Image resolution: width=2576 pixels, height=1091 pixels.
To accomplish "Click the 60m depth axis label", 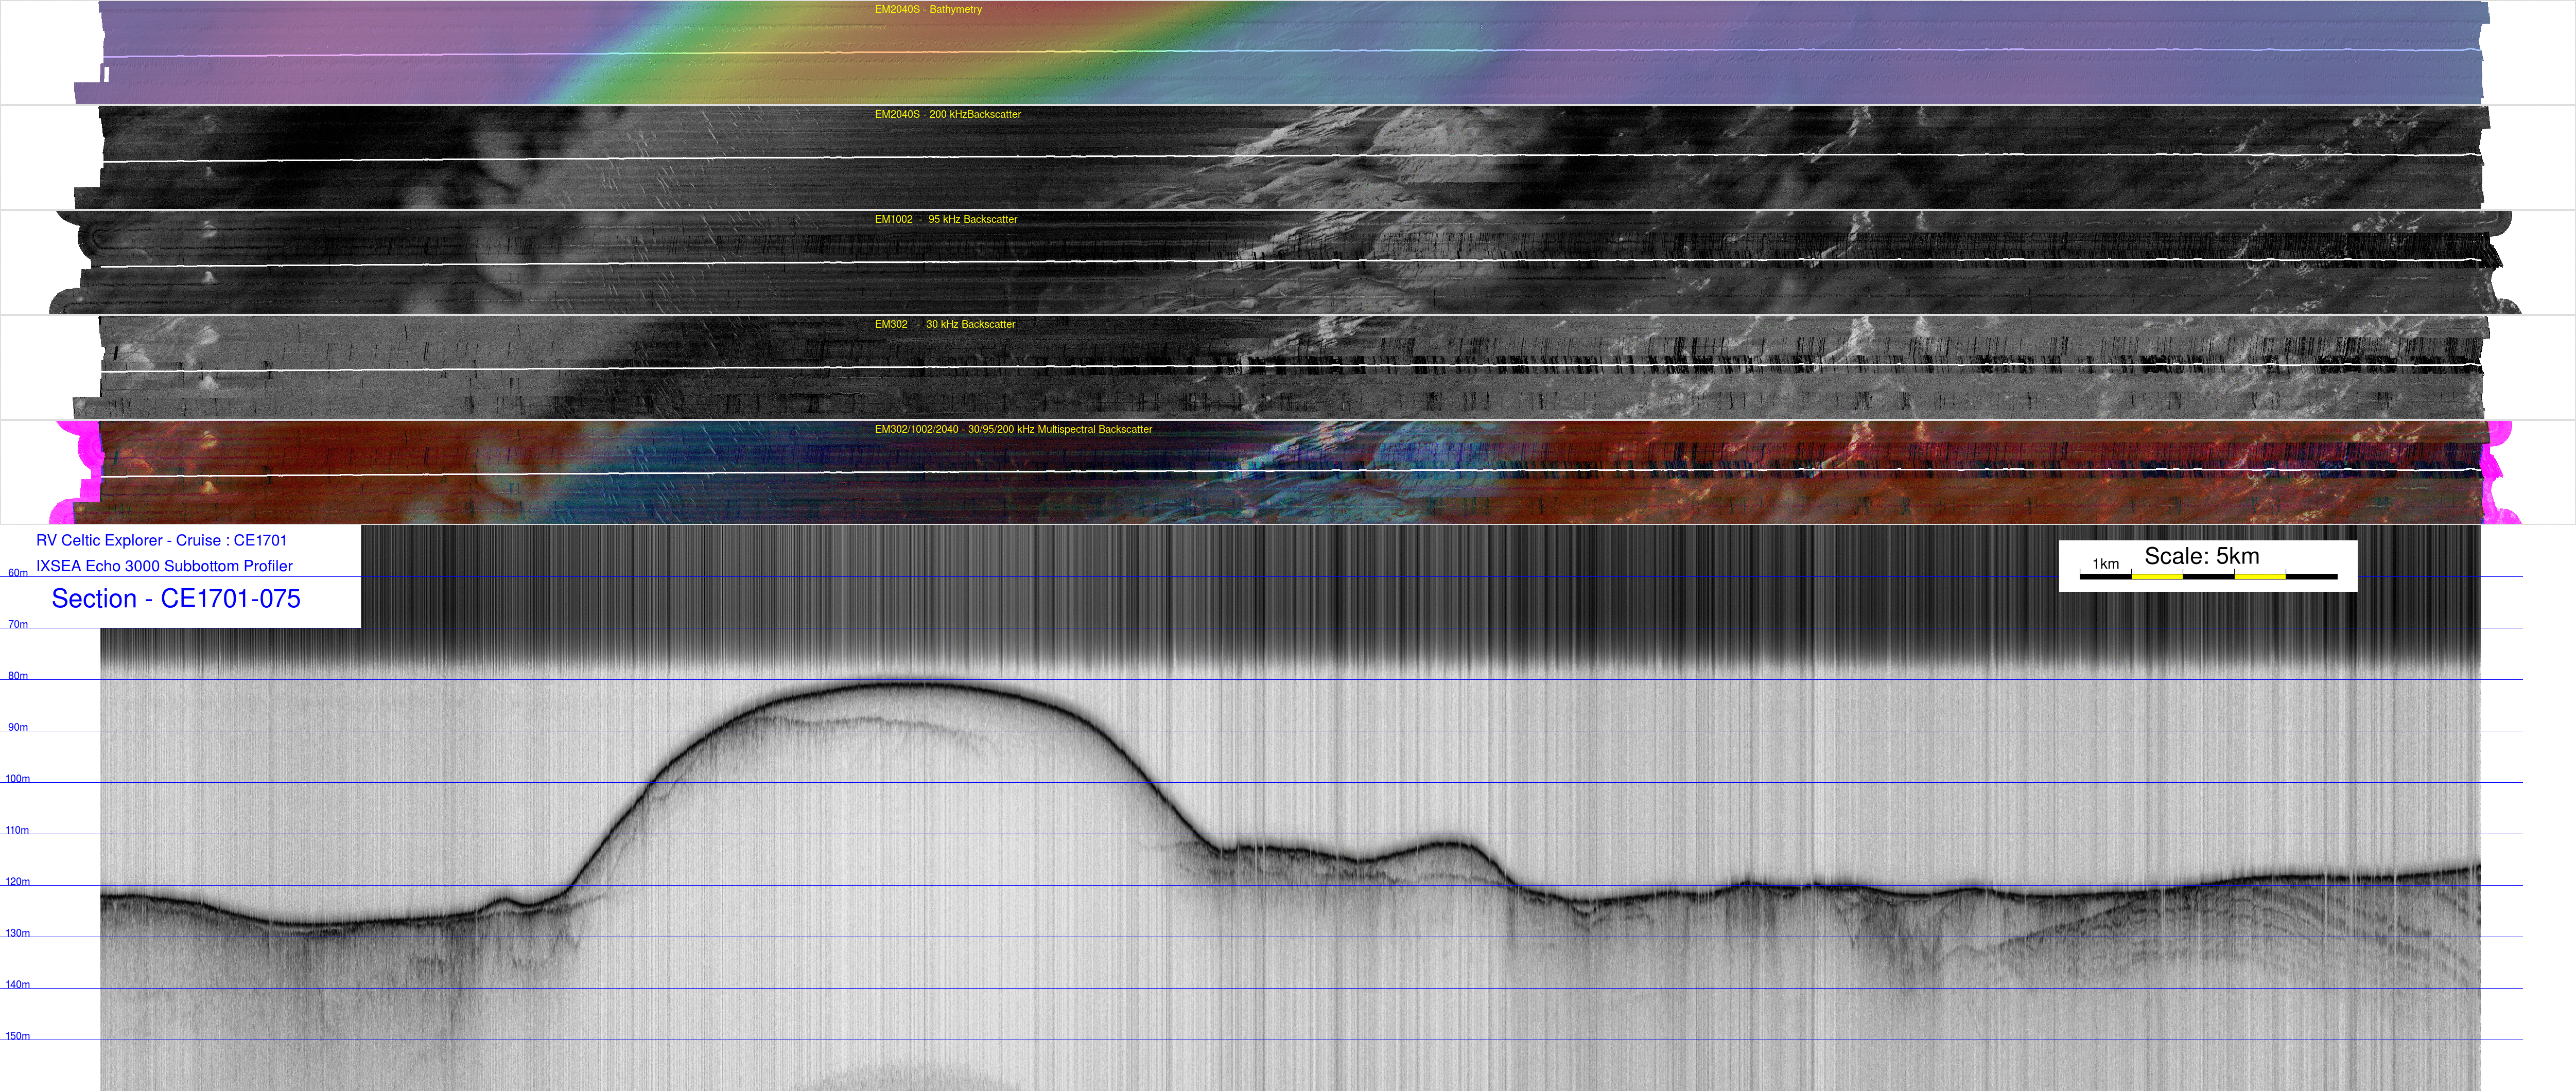I will (18, 573).
